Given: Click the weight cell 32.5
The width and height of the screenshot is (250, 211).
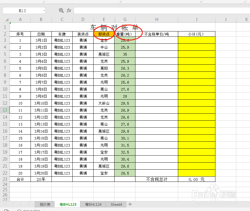Looking at the screenshot, I should click(125, 152).
